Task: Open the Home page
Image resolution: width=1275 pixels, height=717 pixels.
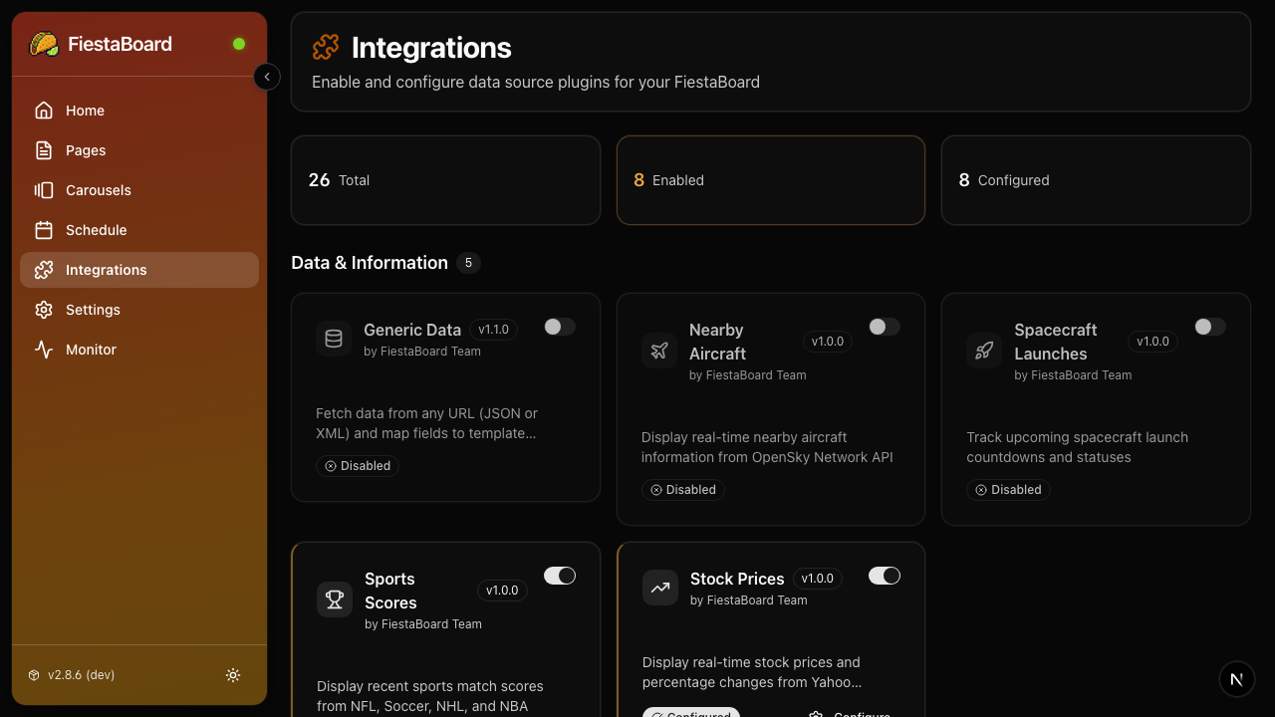Action: 139,111
